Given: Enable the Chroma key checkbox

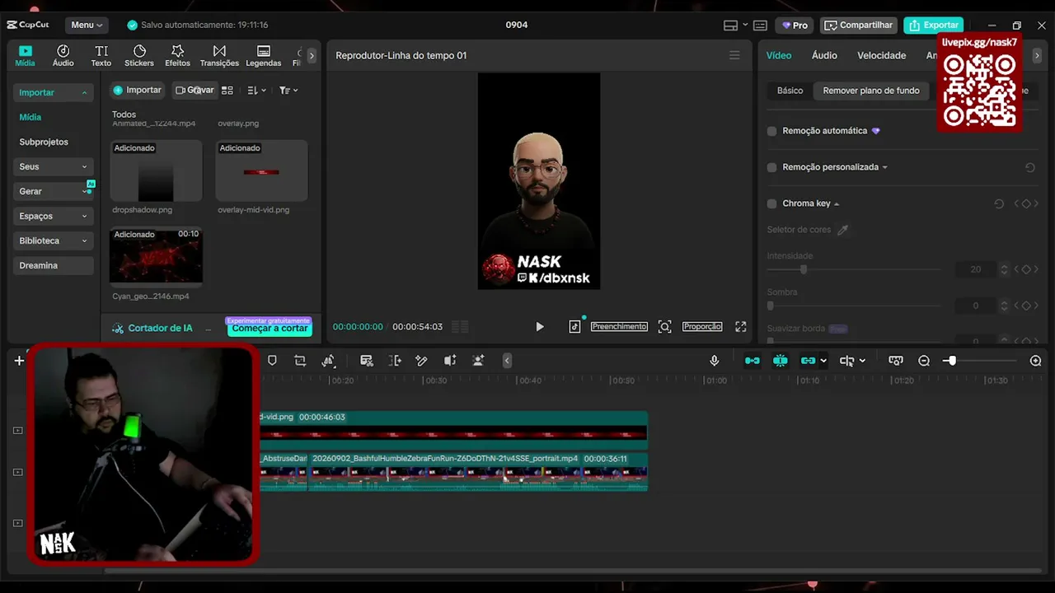Looking at the screenshot, I should click(x=772, y=203).
